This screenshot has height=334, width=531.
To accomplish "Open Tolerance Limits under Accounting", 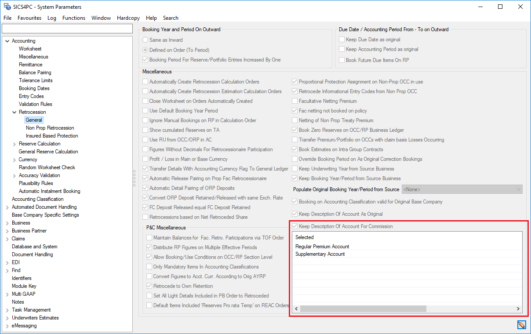I will point(36,80).
